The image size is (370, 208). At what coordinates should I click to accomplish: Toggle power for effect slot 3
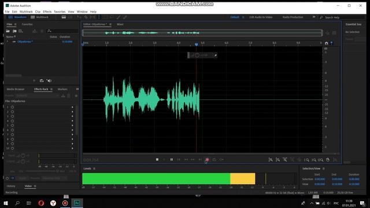point(12,116)
